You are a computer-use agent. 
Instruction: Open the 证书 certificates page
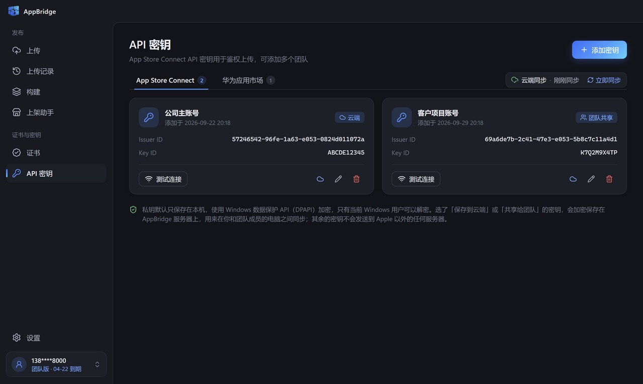pyautogui.click(x=56, y=153)
